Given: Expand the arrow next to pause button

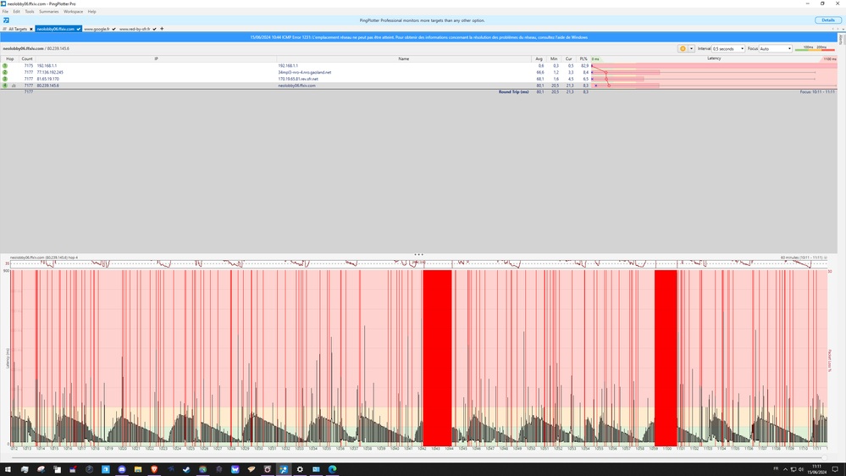Looking at the screenshot, I should coord(692,48).
